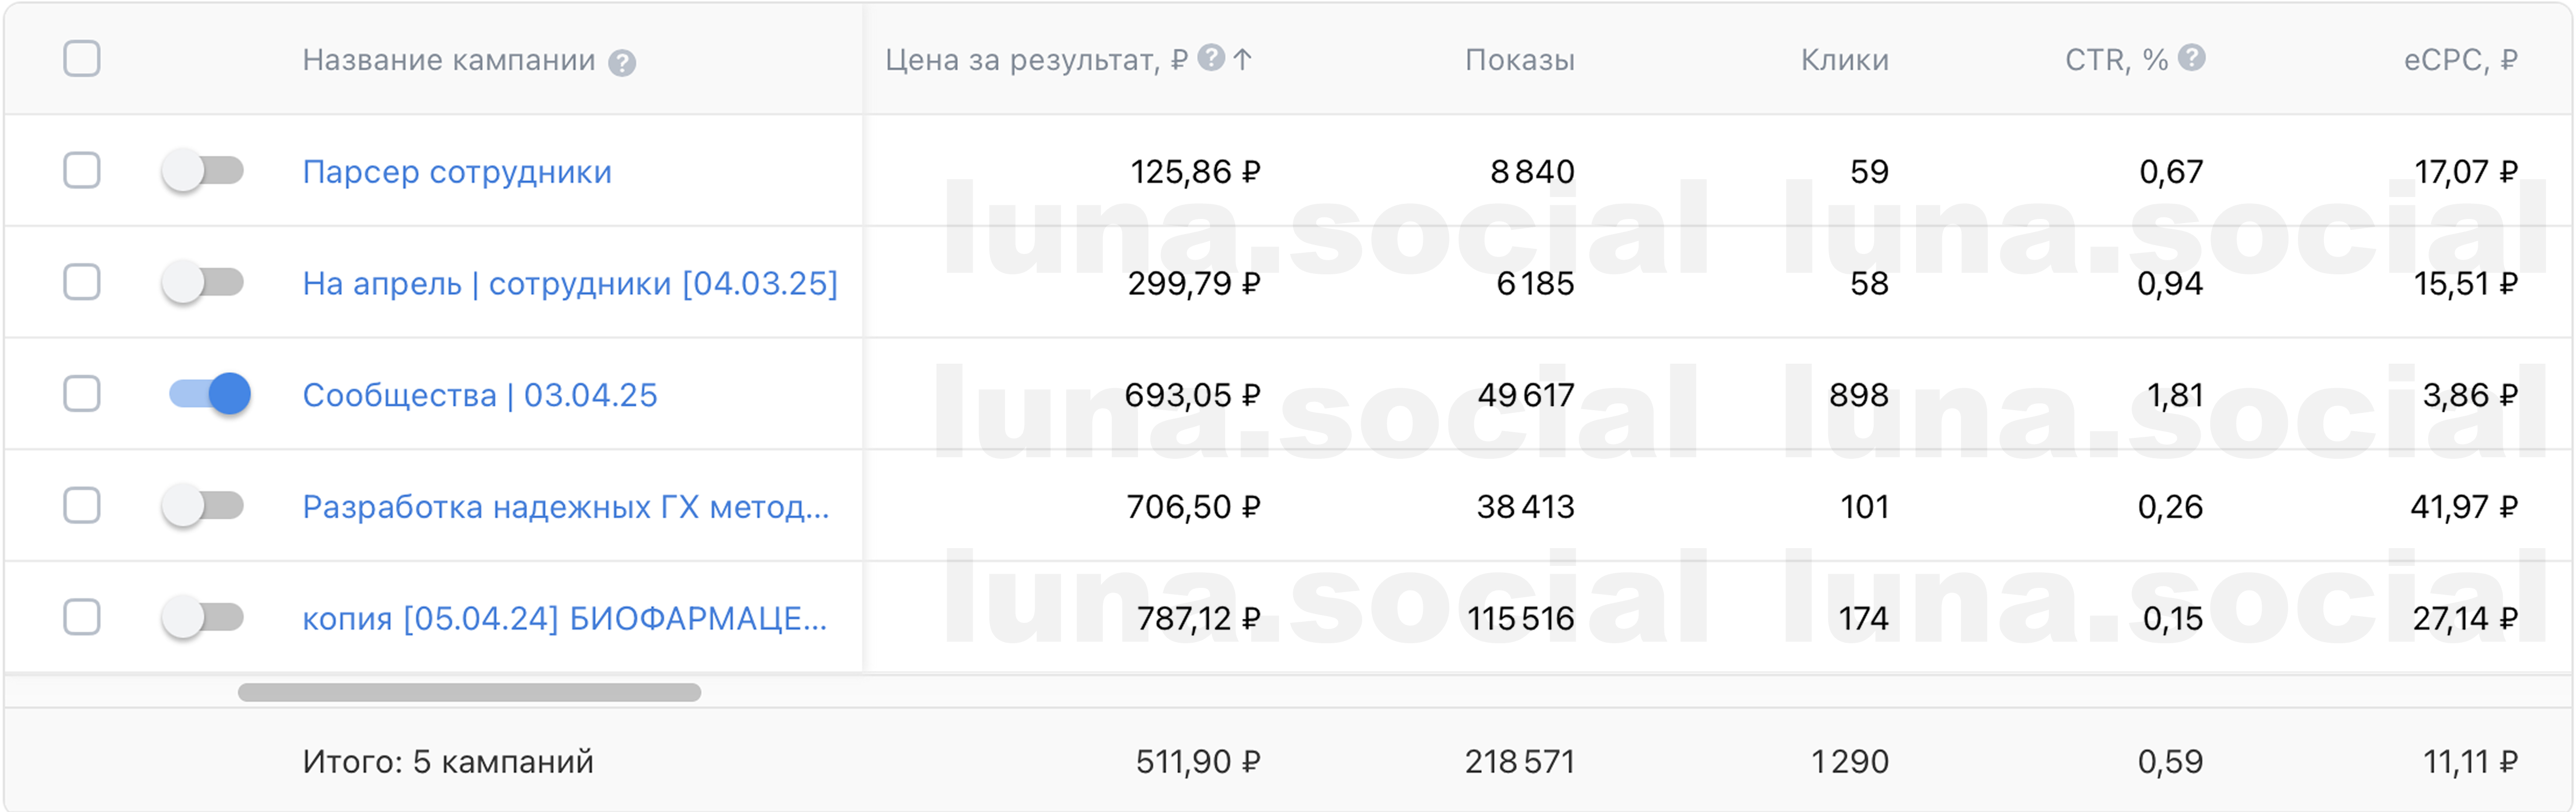Open help icon for Цена за результат

1211,57
